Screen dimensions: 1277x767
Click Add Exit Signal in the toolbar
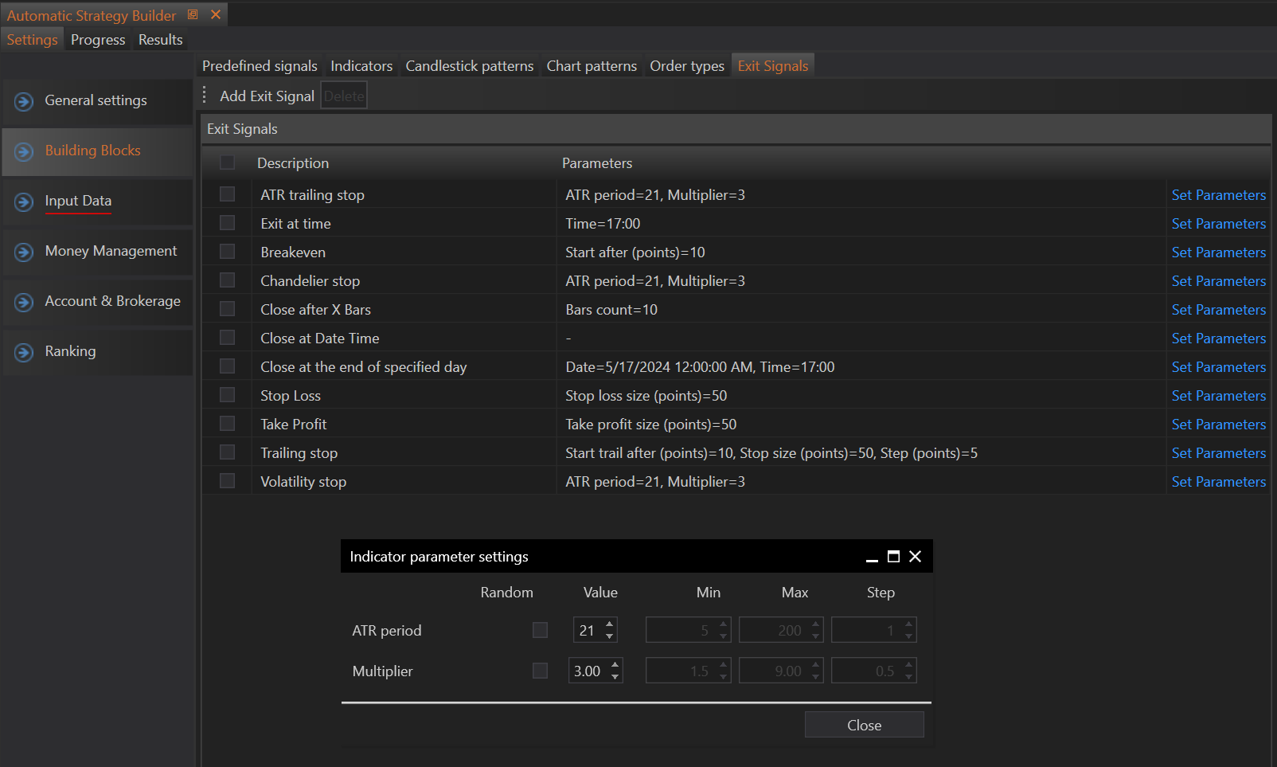(267, 96)
